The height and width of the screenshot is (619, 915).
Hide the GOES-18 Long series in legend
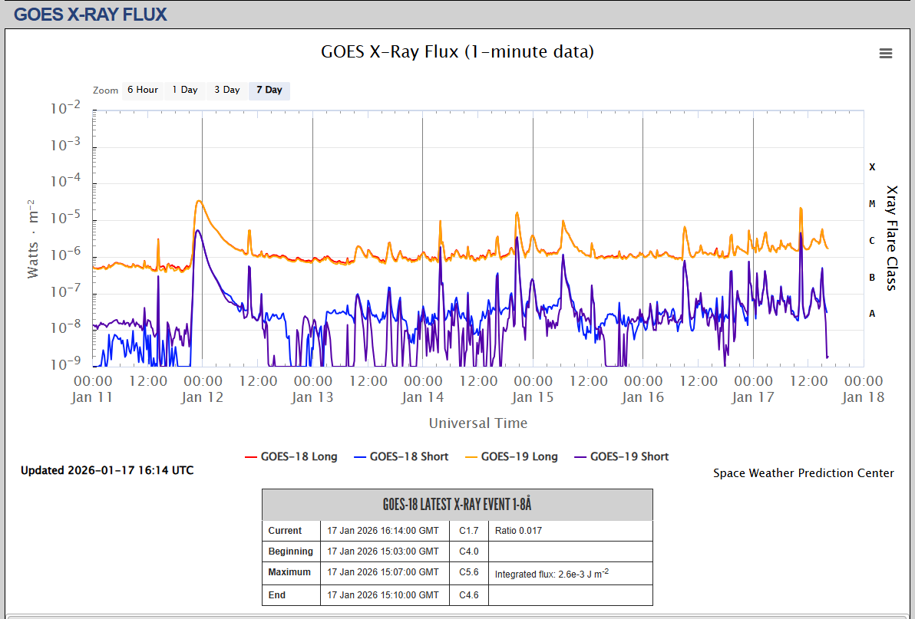(291, 456)
